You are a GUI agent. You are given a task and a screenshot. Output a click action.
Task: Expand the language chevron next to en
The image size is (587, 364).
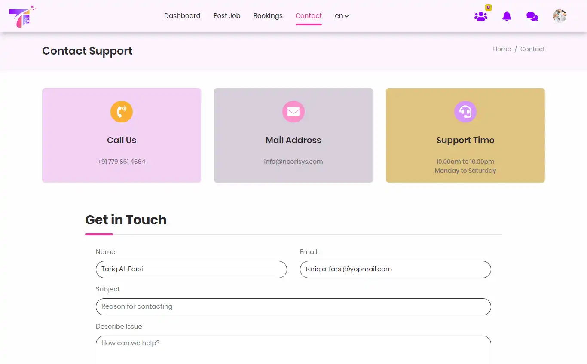pyautogui.click(x=346, y=16)
